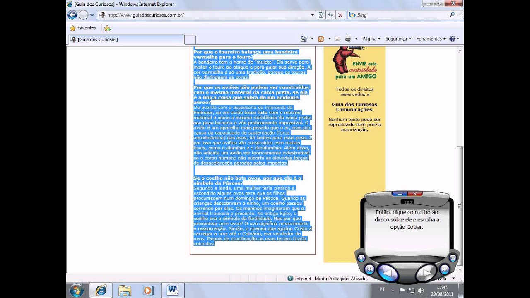Close the tutorial player with red X
530x298 pixels.
point(414,193)
